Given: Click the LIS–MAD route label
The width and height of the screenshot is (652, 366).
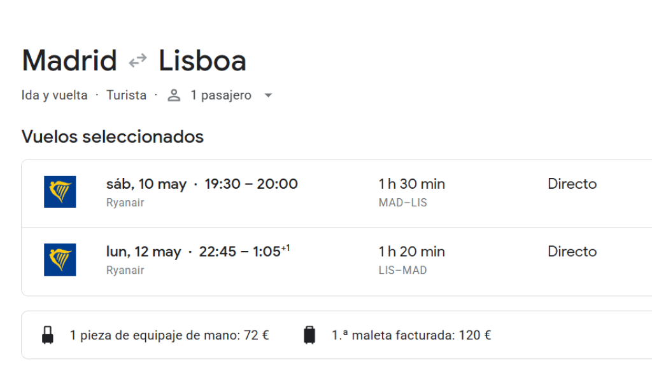Looking at the screenshot, I should click(x=402, y=270).
